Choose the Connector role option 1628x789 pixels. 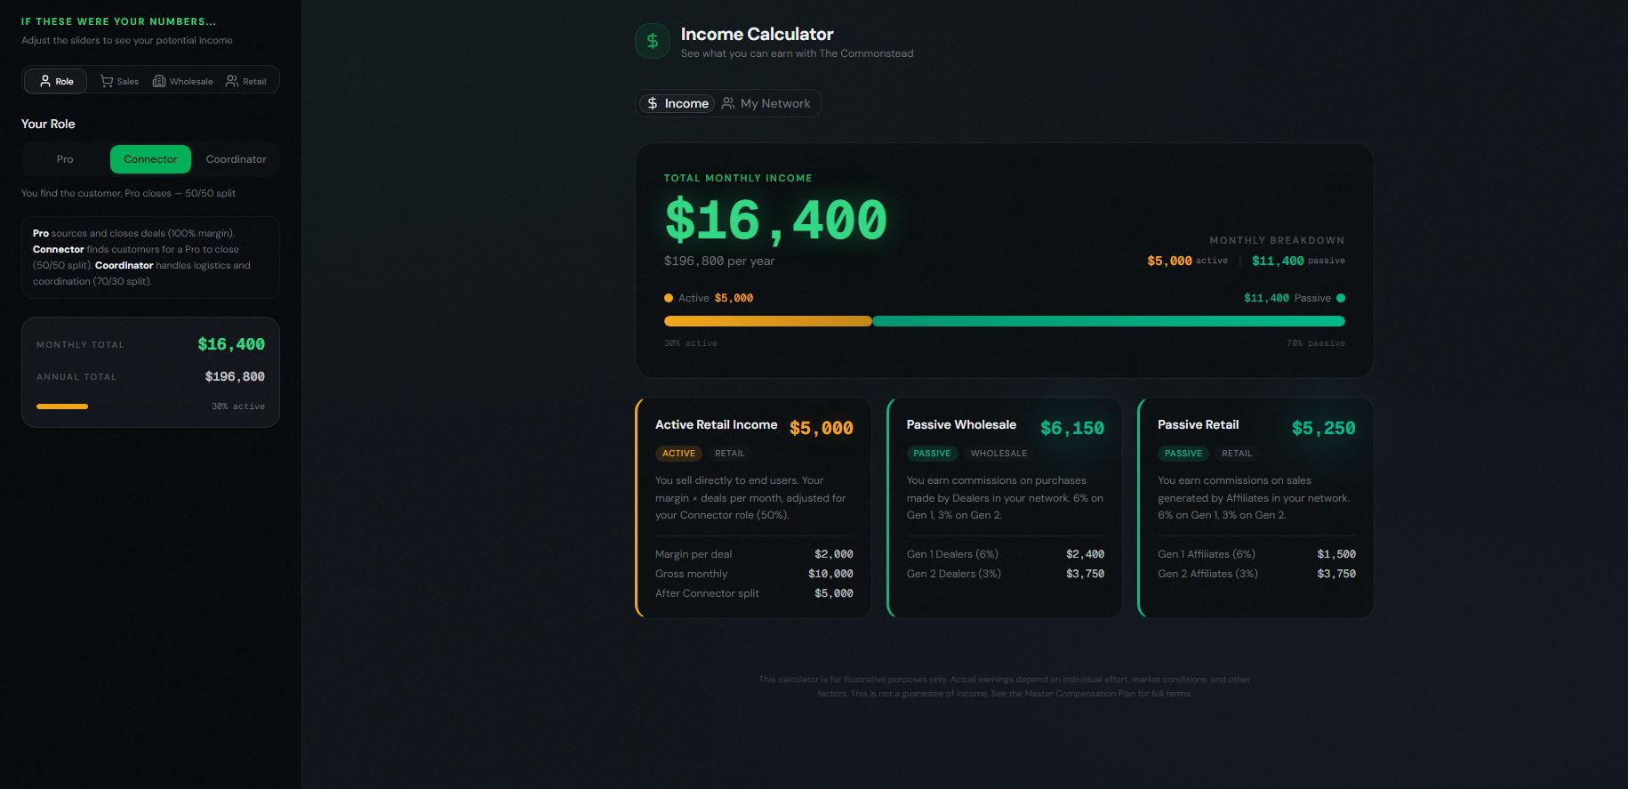(x=150, y=159)
